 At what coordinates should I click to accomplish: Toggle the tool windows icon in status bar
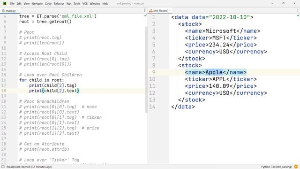pos(3,167)
